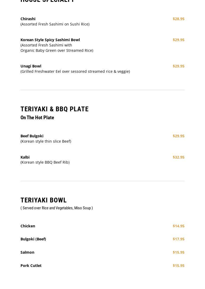Click the Pork Cutlet item name
Viewport: 205px width, 289px height.
pos(31,266)
